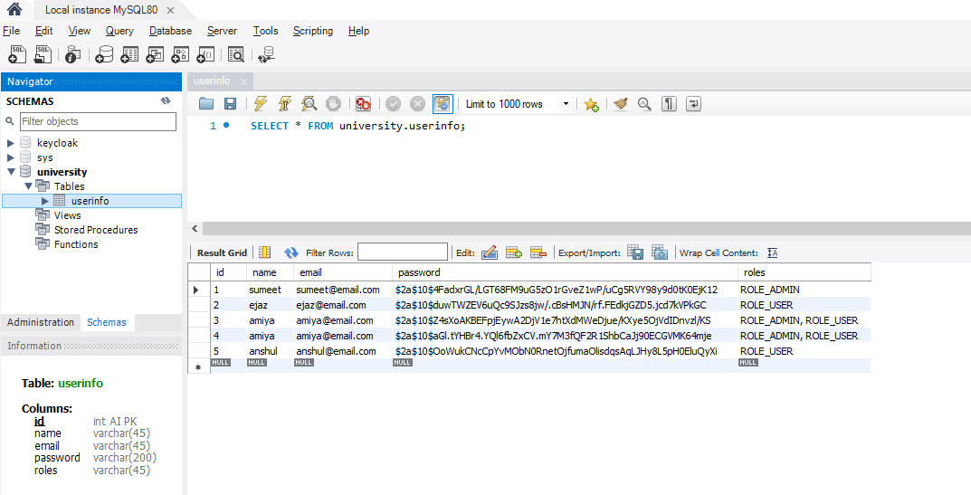
Task: Import records from external file
Action: (660, 252)
